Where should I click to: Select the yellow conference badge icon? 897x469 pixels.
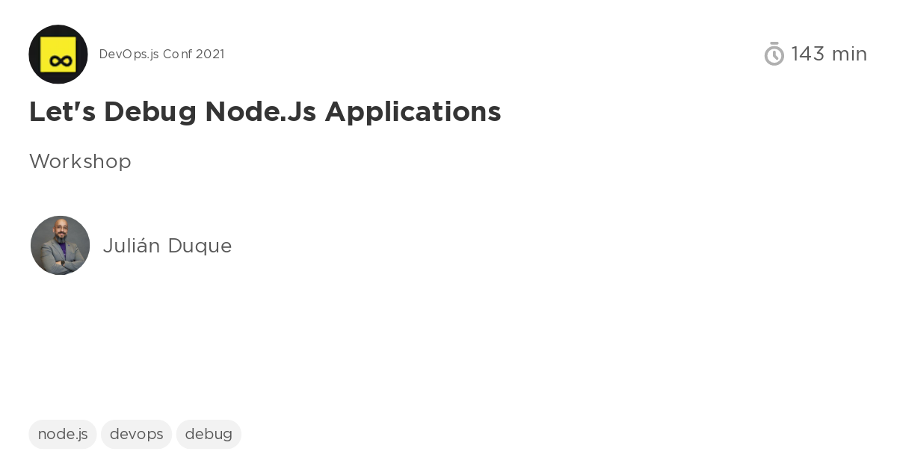58,54
